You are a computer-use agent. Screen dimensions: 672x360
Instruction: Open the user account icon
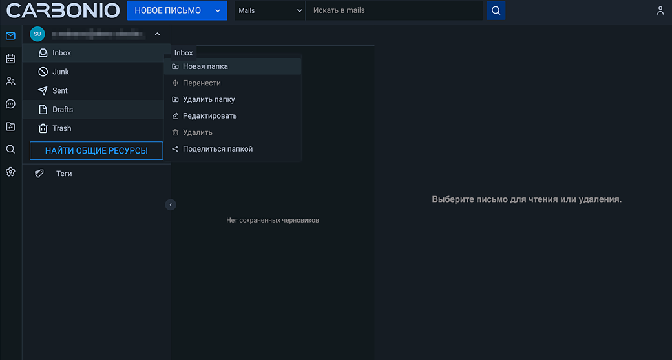[660, 10]
